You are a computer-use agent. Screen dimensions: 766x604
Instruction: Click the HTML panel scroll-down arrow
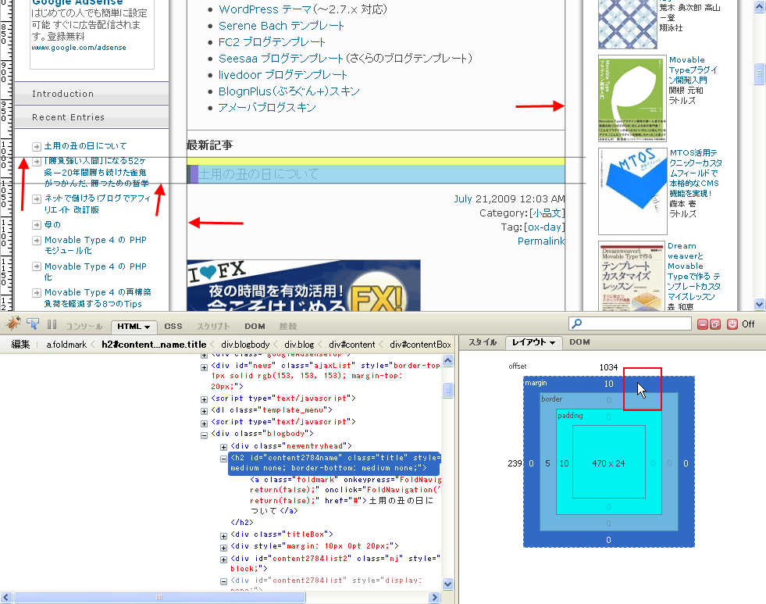(x=447, y=584)
